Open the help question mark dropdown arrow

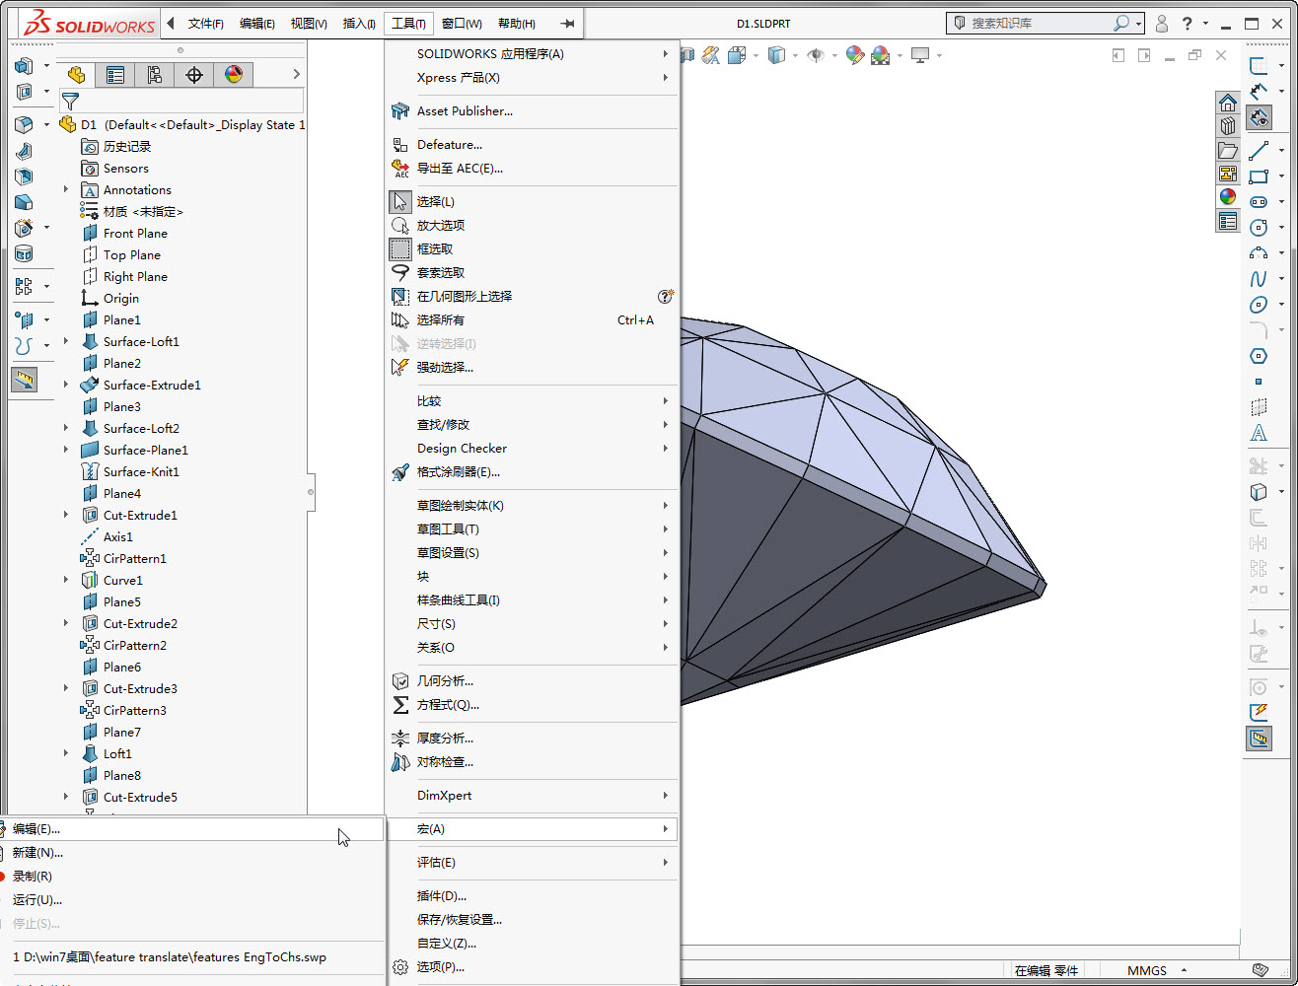pyautogui.click(x=1206, y=25)
